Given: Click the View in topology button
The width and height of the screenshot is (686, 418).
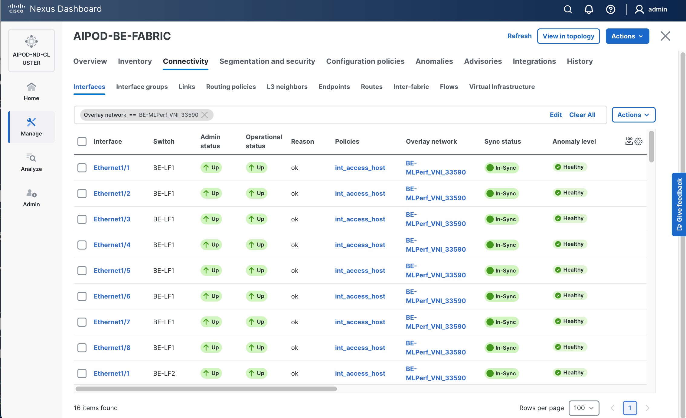Looking at the screenshot, I should pyautogui.click(x=568, y=36).
